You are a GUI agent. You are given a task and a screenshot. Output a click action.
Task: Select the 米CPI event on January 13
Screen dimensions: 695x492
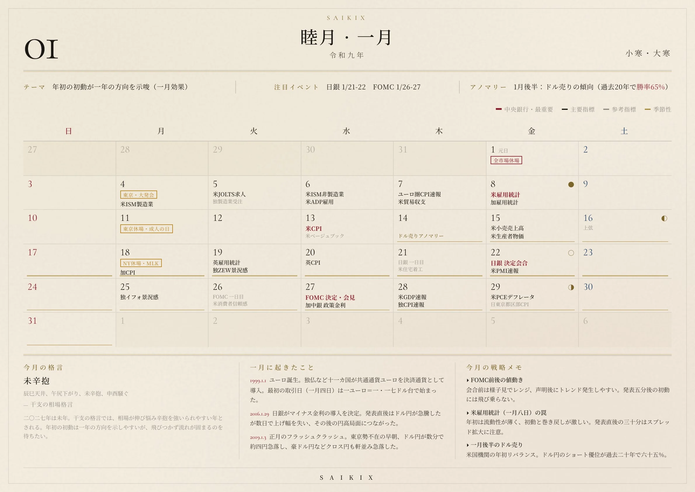(313, 229)
